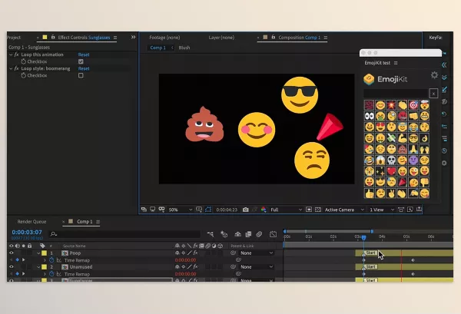Pick the screaming face emoji in EmojiKit
Image resolution: width=461 pixels, height=314 pixels.
click(380, 160)
